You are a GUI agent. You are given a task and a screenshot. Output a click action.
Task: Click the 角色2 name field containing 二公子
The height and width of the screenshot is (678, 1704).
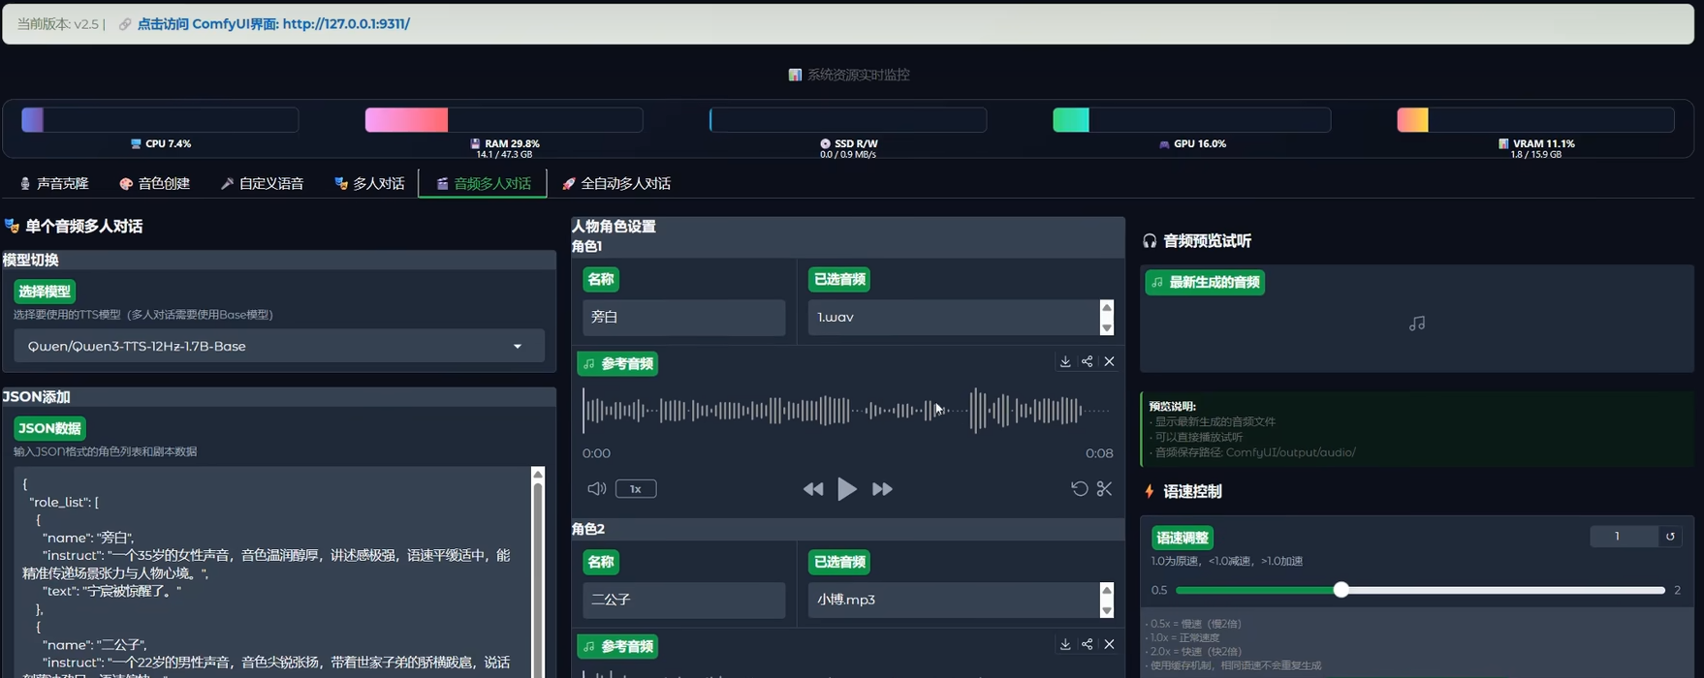coord(683,600)
